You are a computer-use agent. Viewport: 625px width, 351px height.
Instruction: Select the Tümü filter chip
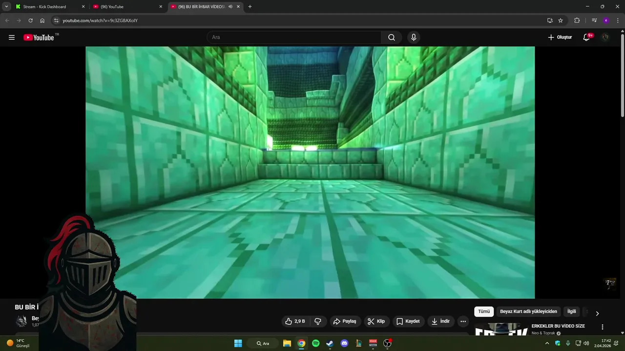[484, 312]
